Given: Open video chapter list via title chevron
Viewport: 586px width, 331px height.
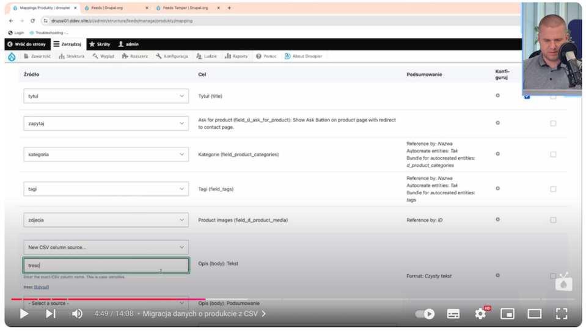Looking at the screenshot, I should 264,314.
